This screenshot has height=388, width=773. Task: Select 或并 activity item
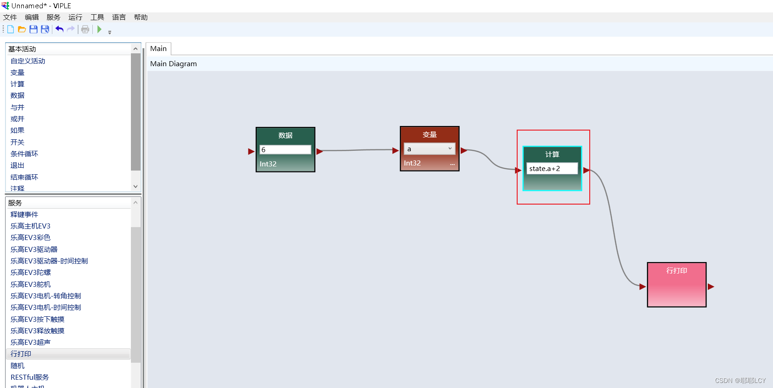17,119
